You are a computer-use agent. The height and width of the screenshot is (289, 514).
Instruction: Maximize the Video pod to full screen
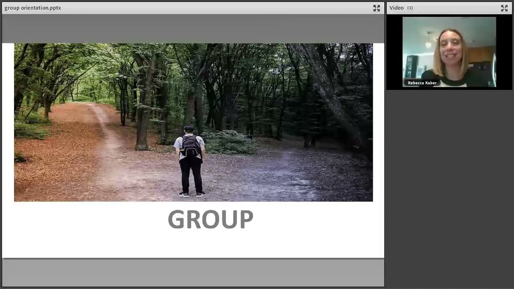coord(504,8)
